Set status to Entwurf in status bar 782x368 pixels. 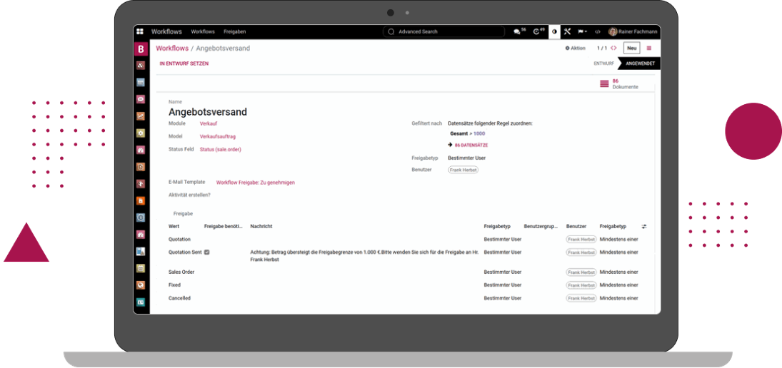(x=603, y=63)
